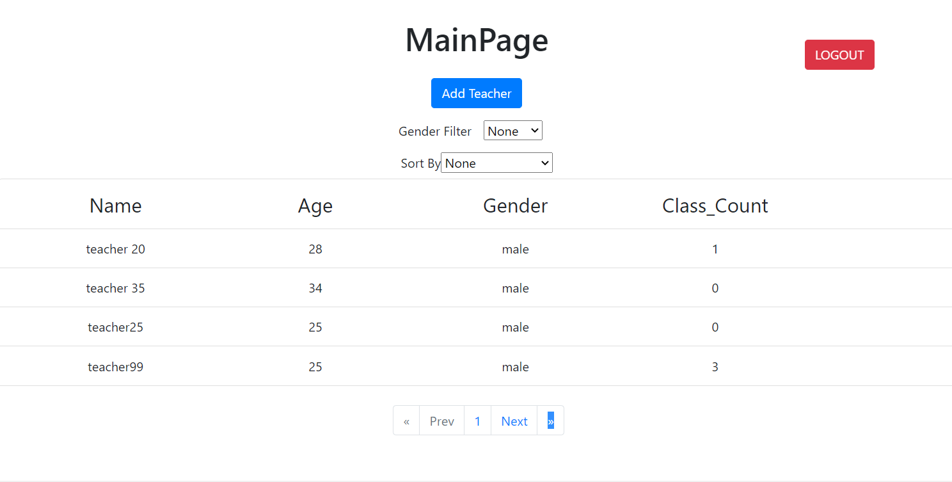Click class count 3 for teacher99
This screenshot has height=482, width=952.
[715, 367]
